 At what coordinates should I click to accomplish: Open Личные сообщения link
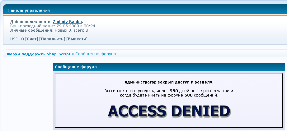point(31,30)
